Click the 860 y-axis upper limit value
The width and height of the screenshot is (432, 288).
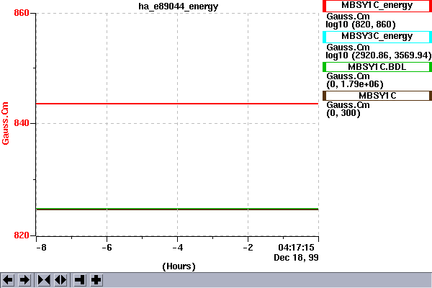pos(21,14)
